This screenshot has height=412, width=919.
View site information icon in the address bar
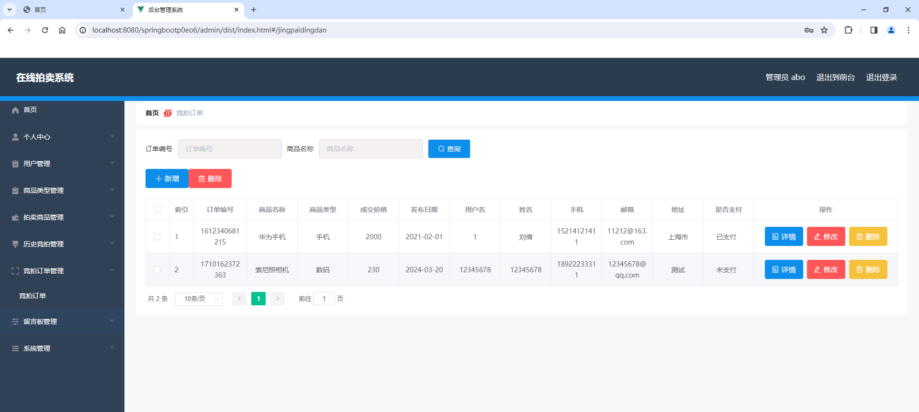83,30
